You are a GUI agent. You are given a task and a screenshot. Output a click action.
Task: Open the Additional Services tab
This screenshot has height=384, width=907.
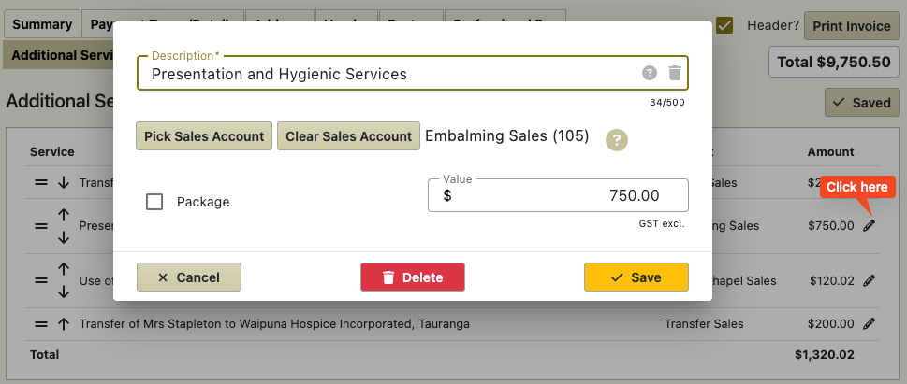tap(58, 55)
